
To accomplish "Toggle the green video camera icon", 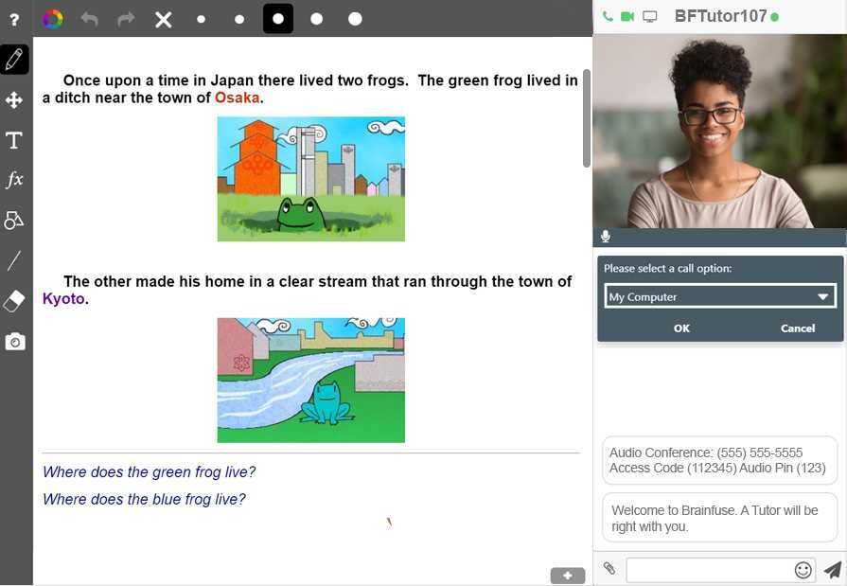I will coord(627,17).
